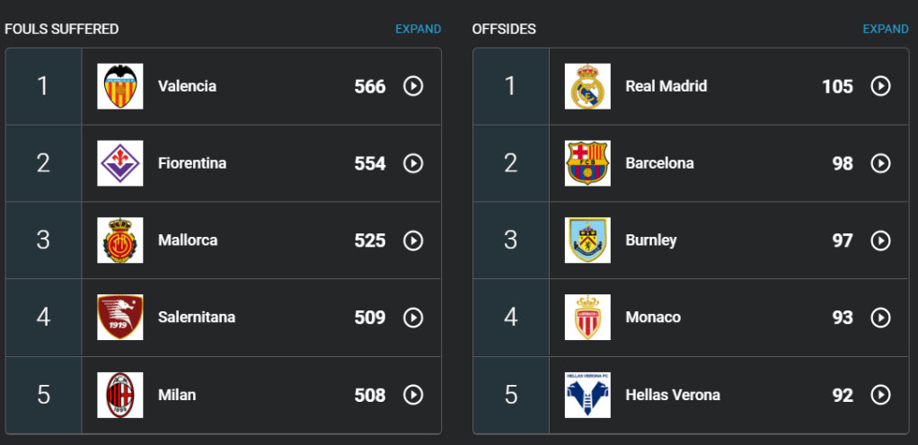Click play icon for Hellas Verona
The width and height of the screenshot is (918, 445).
tap(880, 395)
